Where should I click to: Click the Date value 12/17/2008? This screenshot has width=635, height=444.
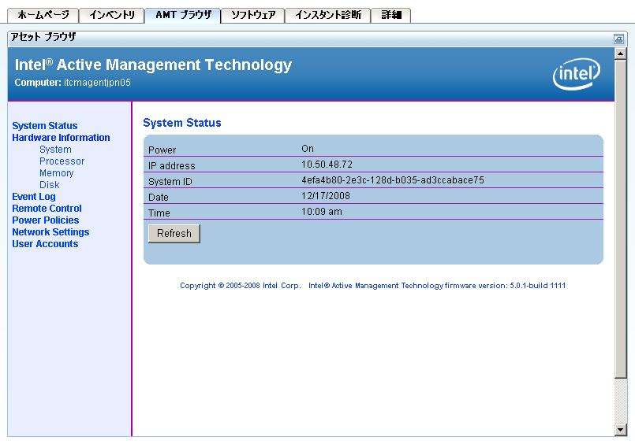(326, 196)
